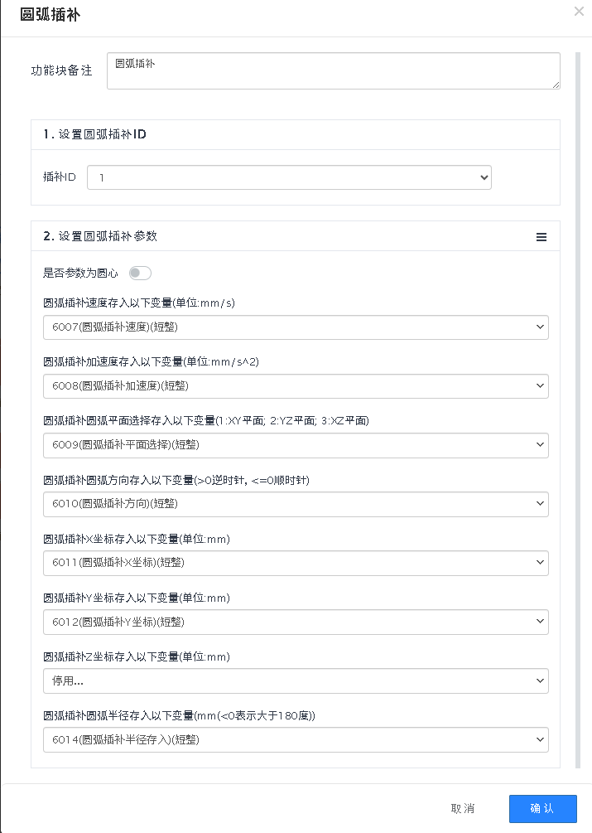Open the 6010 圆弧插补方向 dropdown
The width and height of the screenshot is (592, 833).
(296, 504)
